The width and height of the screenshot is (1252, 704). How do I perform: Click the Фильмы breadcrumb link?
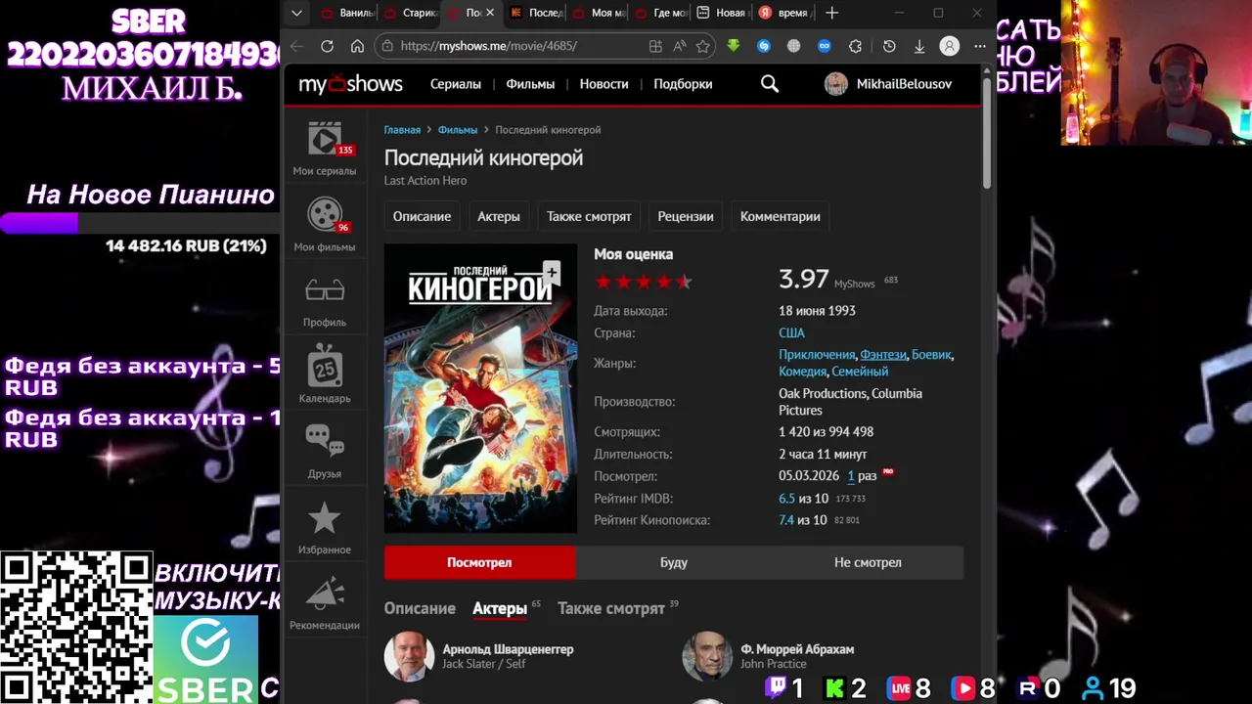458,129
